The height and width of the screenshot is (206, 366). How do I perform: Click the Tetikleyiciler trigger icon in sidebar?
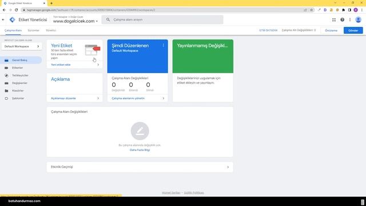click(6, 76)
